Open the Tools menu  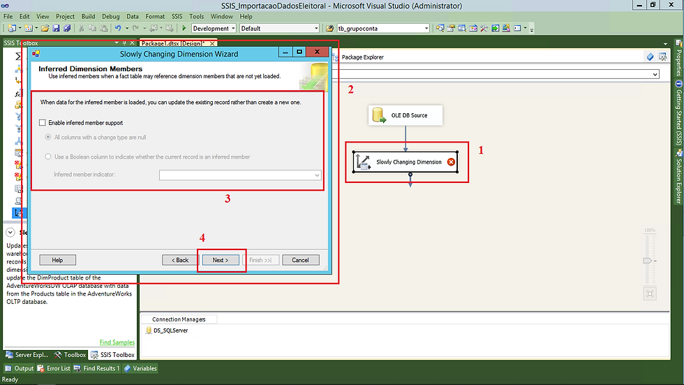(x=196, y=17)
